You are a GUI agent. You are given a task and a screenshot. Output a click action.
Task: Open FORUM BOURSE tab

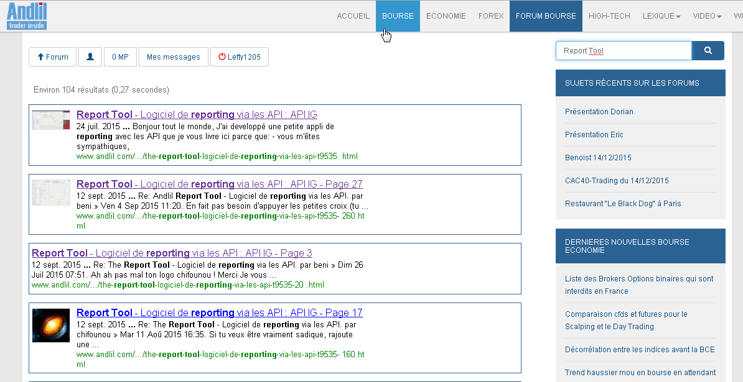click(546, 16)
